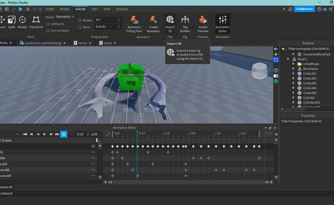Screen dimensions: 334x205
Task: Open the three-dots menu left of playback controls
Action: (17, 134)
